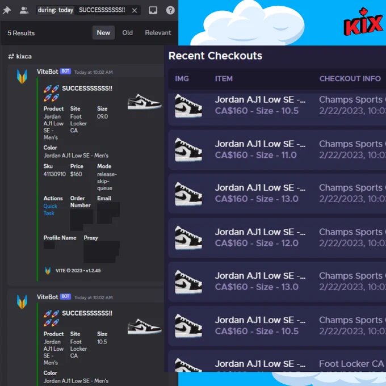Click BOT badge in the size 09.0 message

click(x=65, y=72)
